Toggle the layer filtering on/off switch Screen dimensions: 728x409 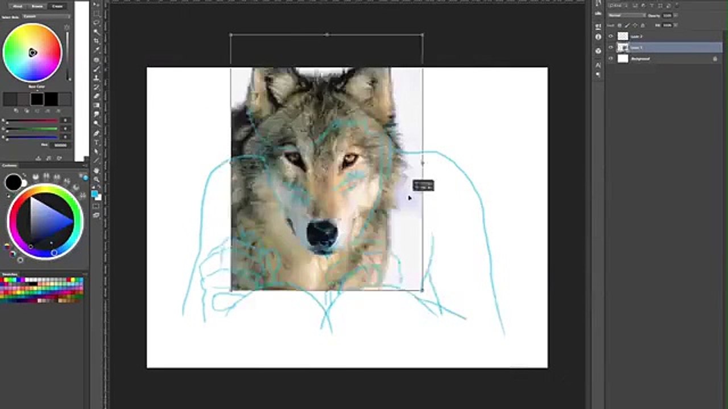click(x=677, y=5)
